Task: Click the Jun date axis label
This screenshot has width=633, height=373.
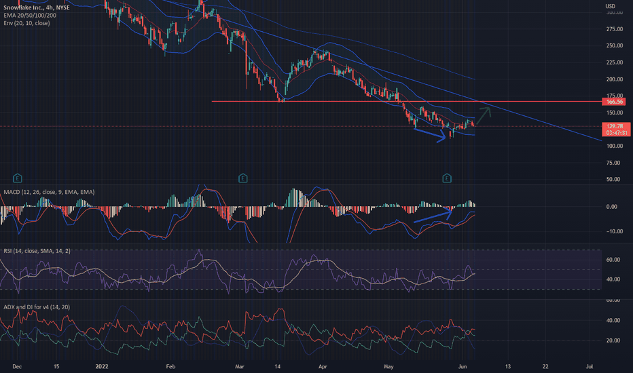Action: click(x=463, y=366)
